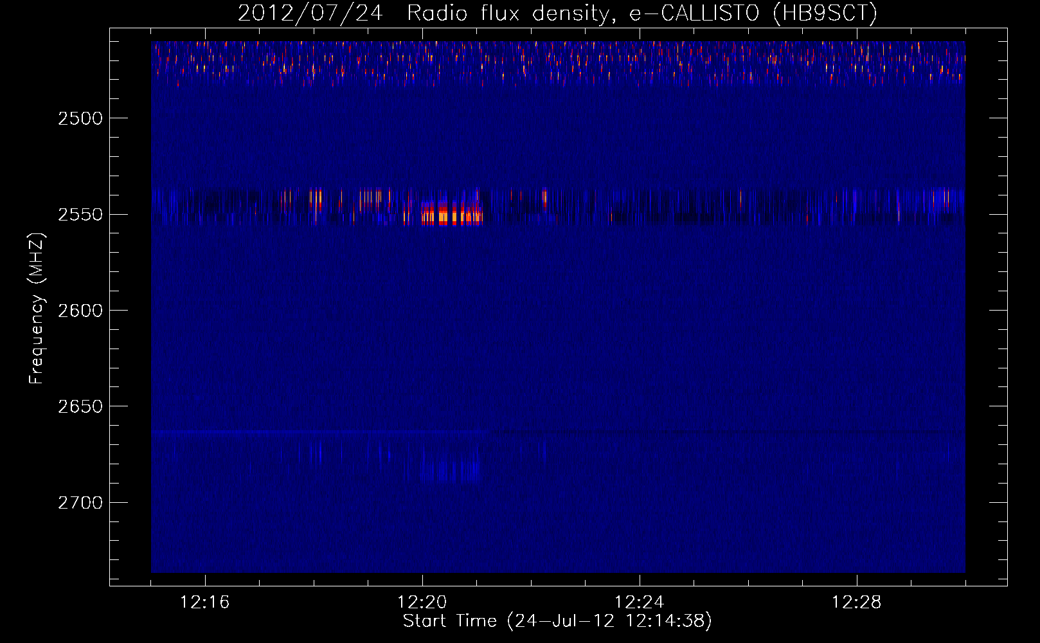Click the 2650 frequency tick label

pos(80,406)
